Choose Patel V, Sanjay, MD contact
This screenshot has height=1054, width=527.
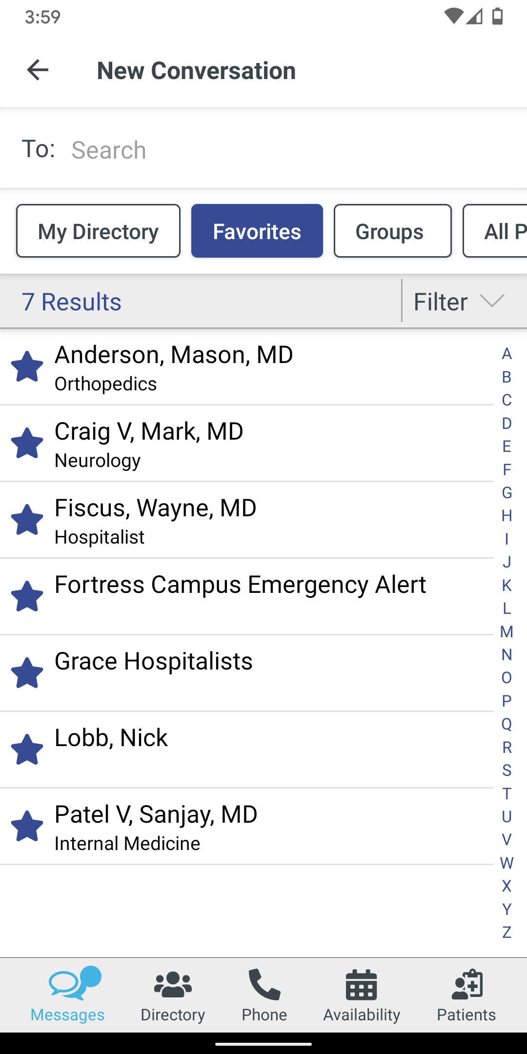246,827
